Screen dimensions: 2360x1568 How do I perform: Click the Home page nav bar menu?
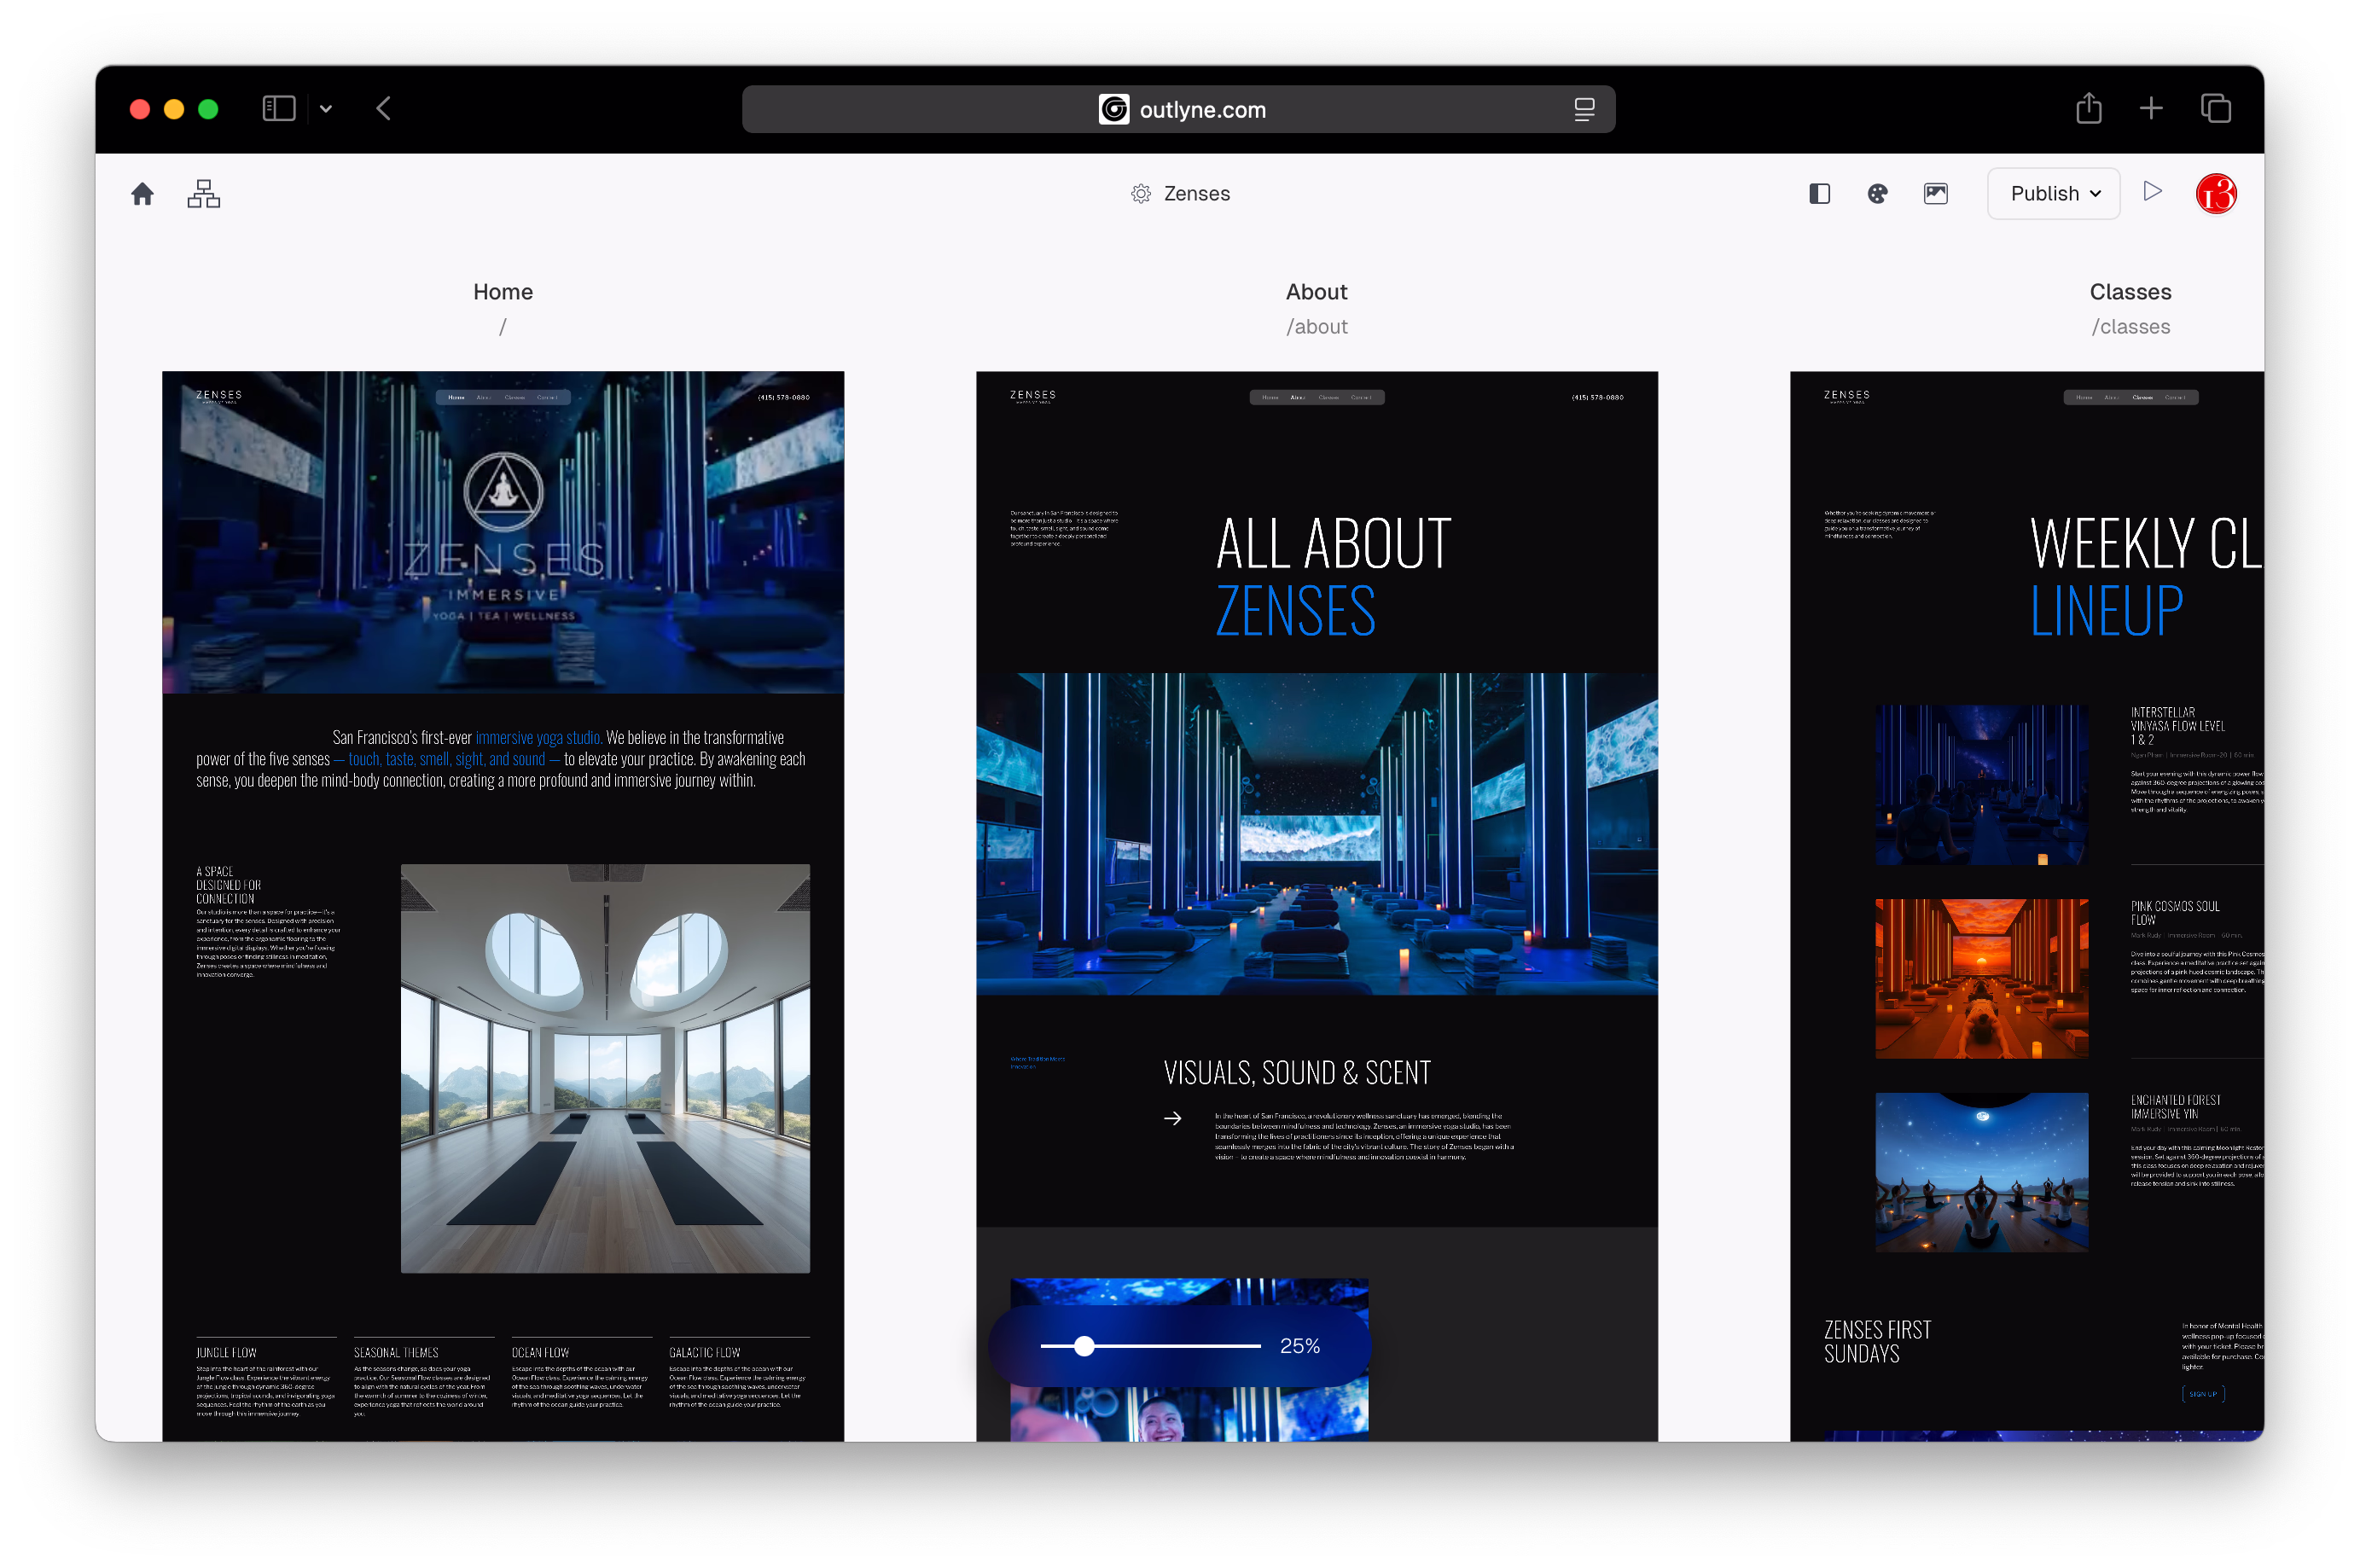pos(503,397)
